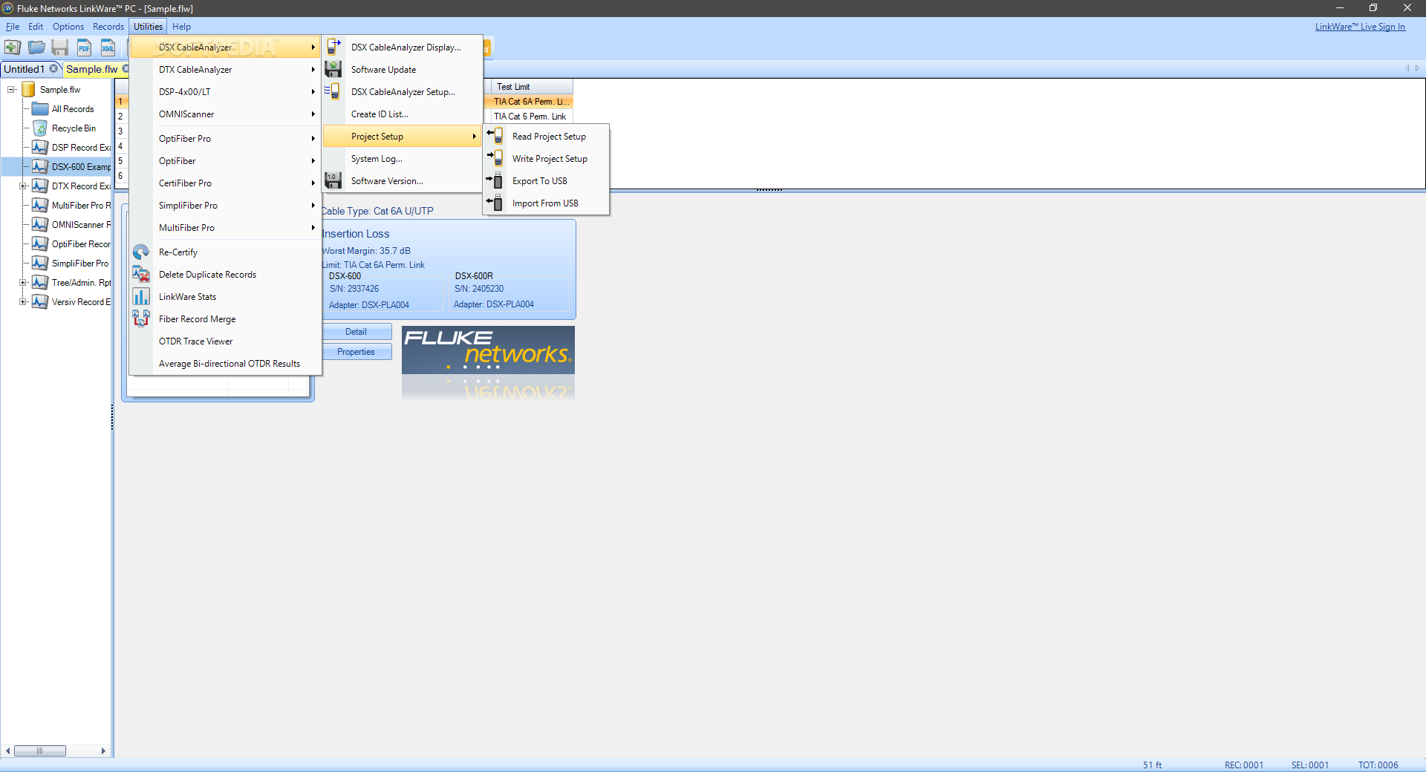Click the All Records folder icon
The height and width of the screenshot is (772, 1426).
[40, 109]
